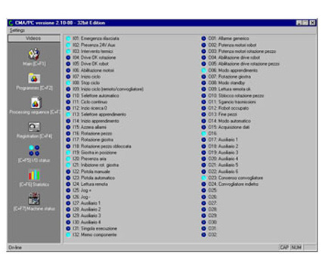Click the CMA/PC title bar logo icon
This screenshot has width=325, height=272.
click(x=11, y=23)
